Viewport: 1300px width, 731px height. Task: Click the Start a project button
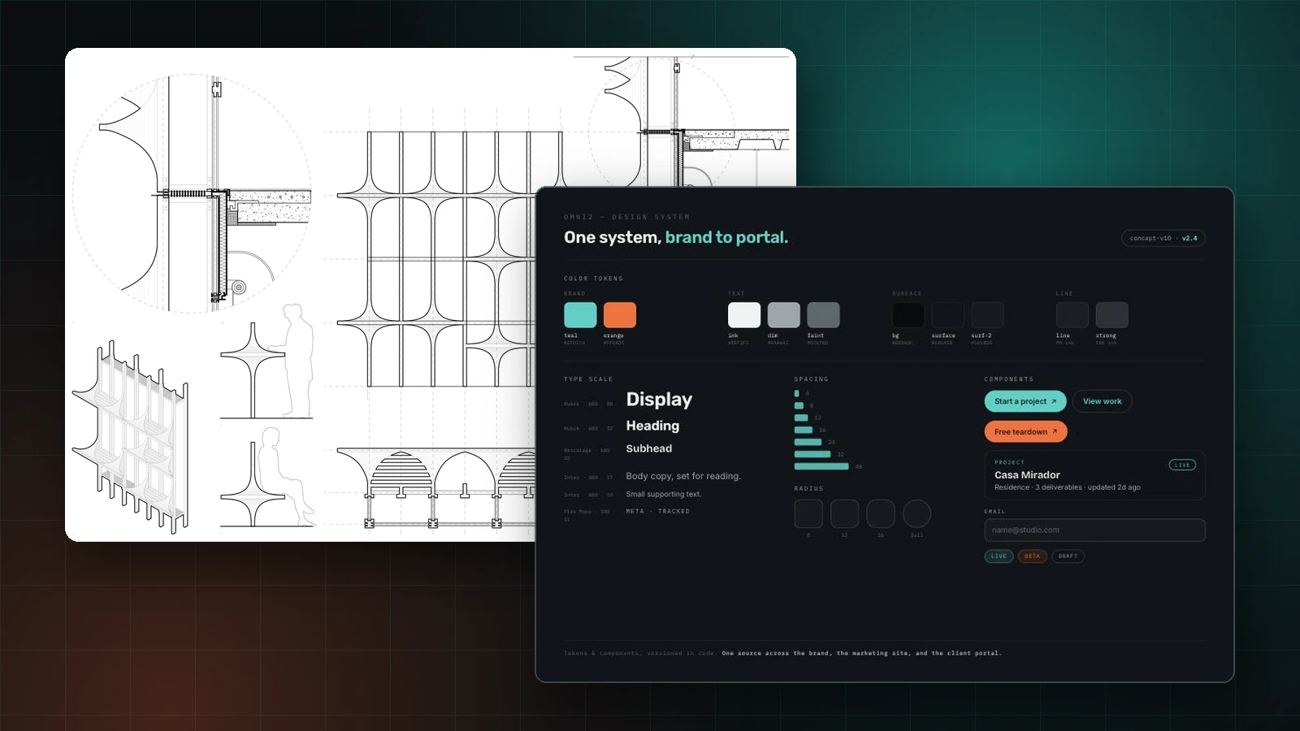(1025, 401)
